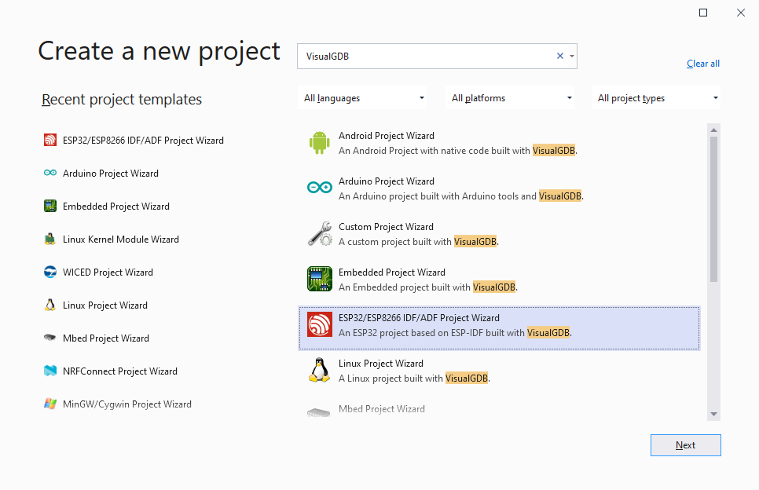Click the Clear all link
The width and height of the screenshot is (759, 490).
pyautogui.click(x=703, y=64)
